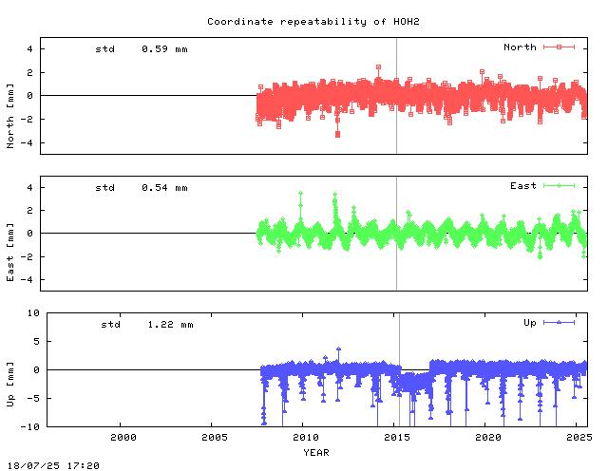Click the gray vertical line in East plot
The height and width of the screenshot is (471, 608).
(x=397, y=234)
